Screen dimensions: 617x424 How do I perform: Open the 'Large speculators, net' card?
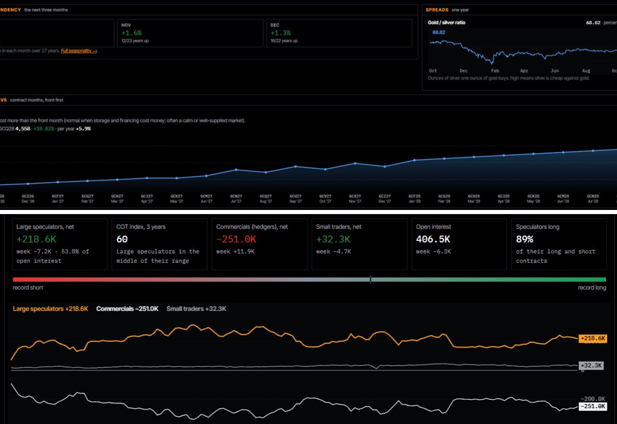(x=60, y=244)
